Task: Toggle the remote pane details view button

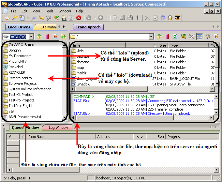Action: click(x=200, y=37)
